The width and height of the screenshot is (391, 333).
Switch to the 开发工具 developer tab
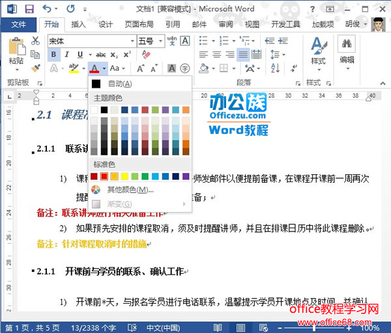285,25
